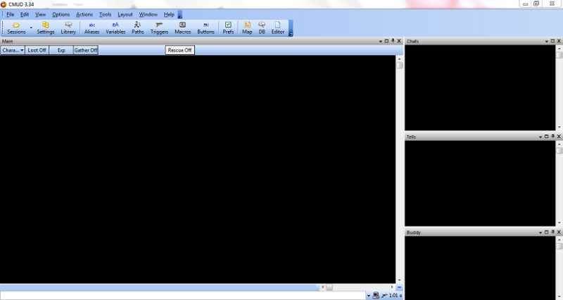Open the Layout menu

pyautogui.click(x=125, y=15)
